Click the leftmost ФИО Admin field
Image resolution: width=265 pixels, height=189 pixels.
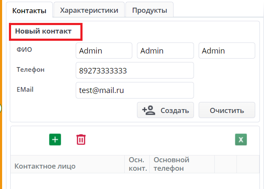pyautogui.click(x=104, y=51)
